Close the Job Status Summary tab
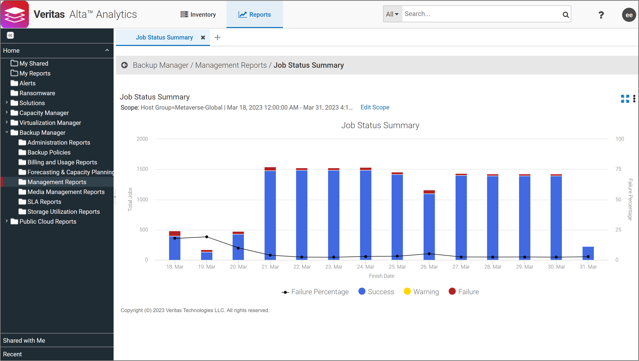The height and width of the screenshot is (361, 639). pyautogui.click(x=203, y=38)
